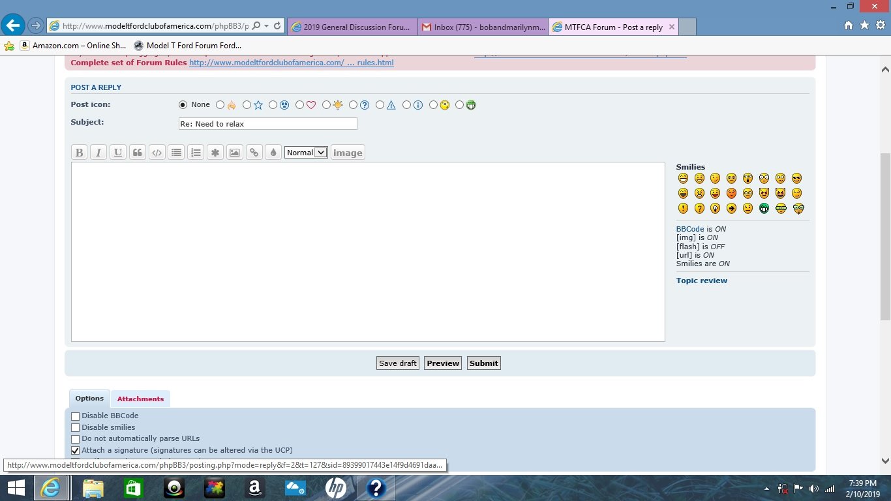Check the Disable BBCode checkbox
The height and width of the screenshot is (501, 891).
76,416
